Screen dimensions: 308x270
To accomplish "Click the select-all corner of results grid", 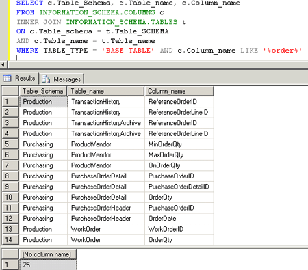I will [x=10, y=91].
